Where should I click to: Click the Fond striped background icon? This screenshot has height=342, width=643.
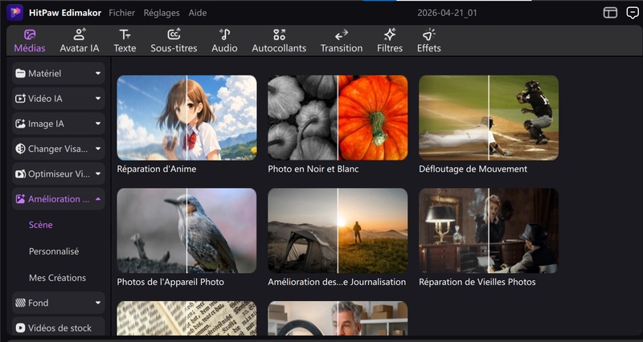pos(20,303)
